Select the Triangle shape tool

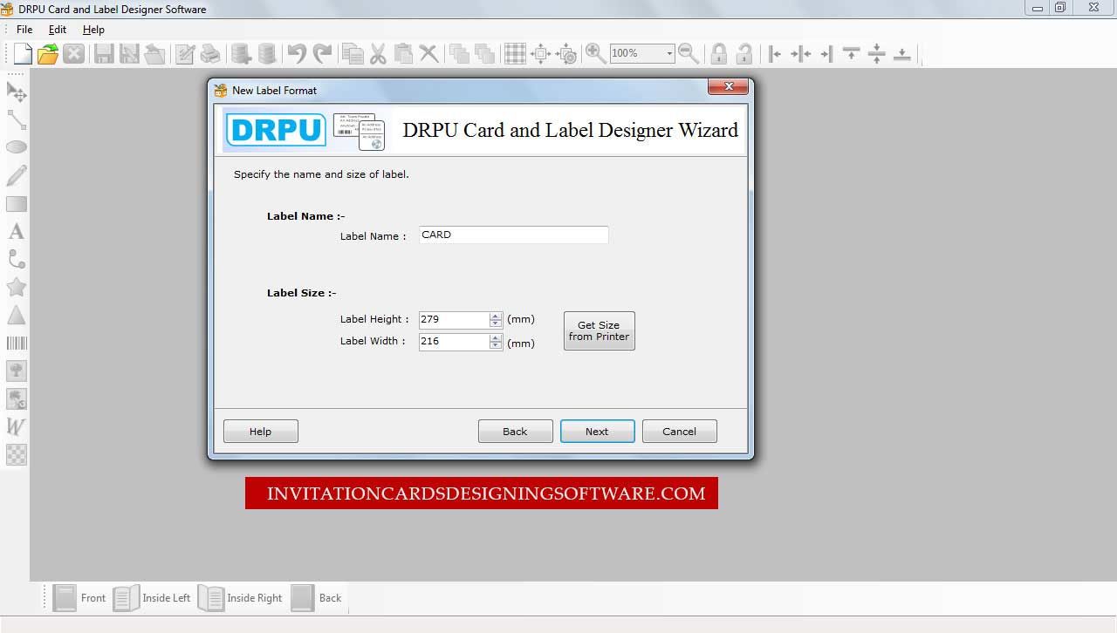[x=17, y=316]
